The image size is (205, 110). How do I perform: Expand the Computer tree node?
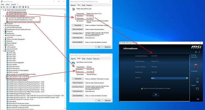click(x=3, y=24)
